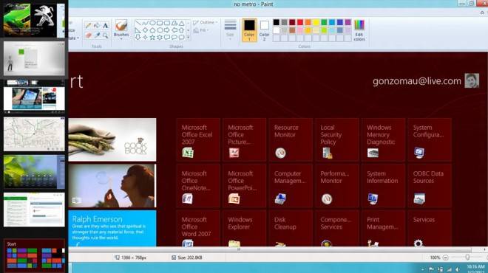Choose the purple color swatch
This screenshot has width=488, height=273.
(x=348, y=22)
